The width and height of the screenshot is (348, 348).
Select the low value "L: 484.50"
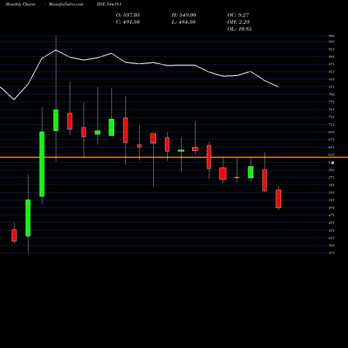(184, 22)
